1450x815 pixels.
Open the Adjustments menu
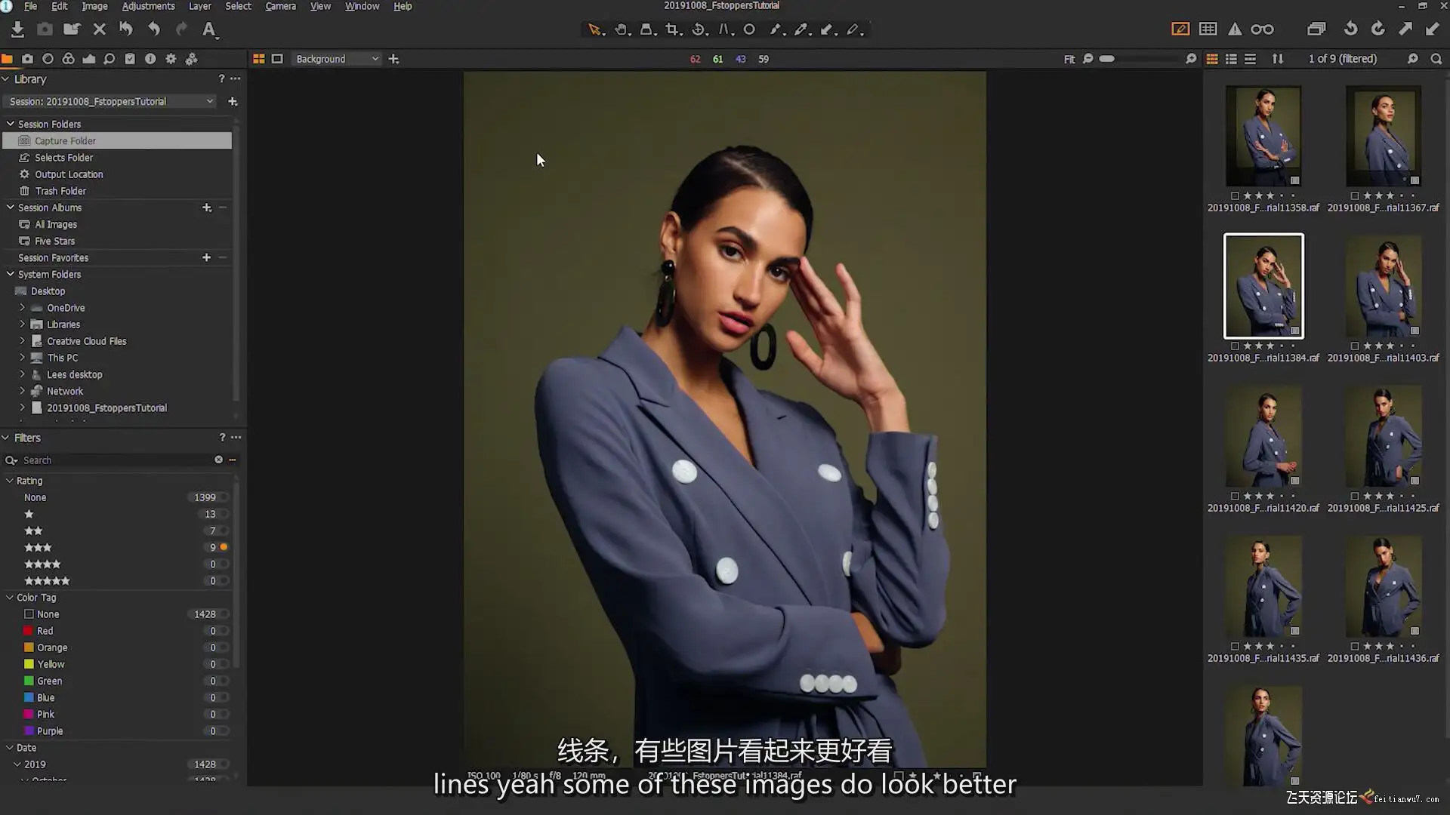148,6
